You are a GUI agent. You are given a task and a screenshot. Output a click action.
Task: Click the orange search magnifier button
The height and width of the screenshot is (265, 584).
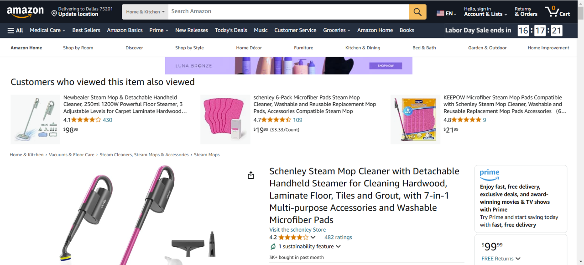pyautogui.click(x=417, y=12)
